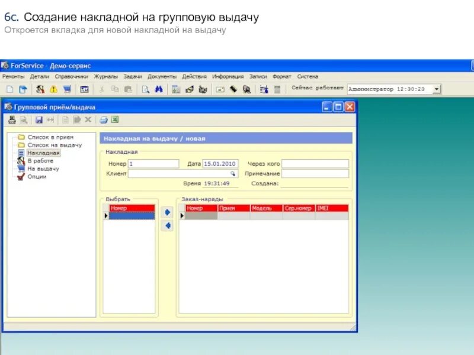Open the Справочники menu

[x=71, y=76]
